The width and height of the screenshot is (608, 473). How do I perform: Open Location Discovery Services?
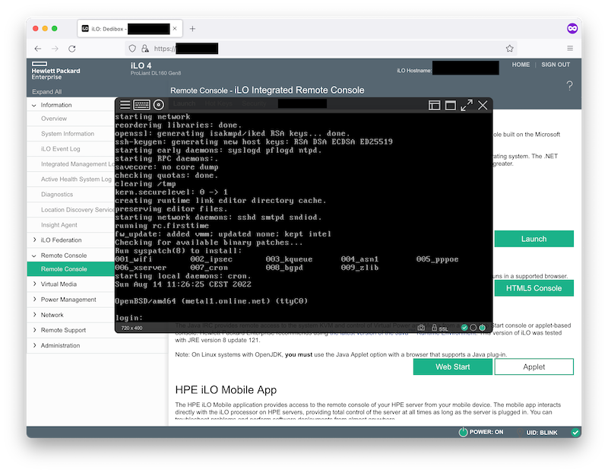[78, 210]
